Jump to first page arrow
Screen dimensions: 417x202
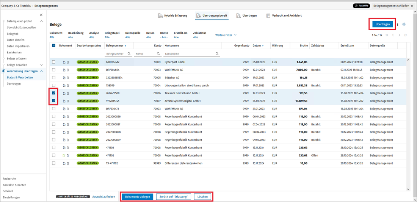click(387, 35)
